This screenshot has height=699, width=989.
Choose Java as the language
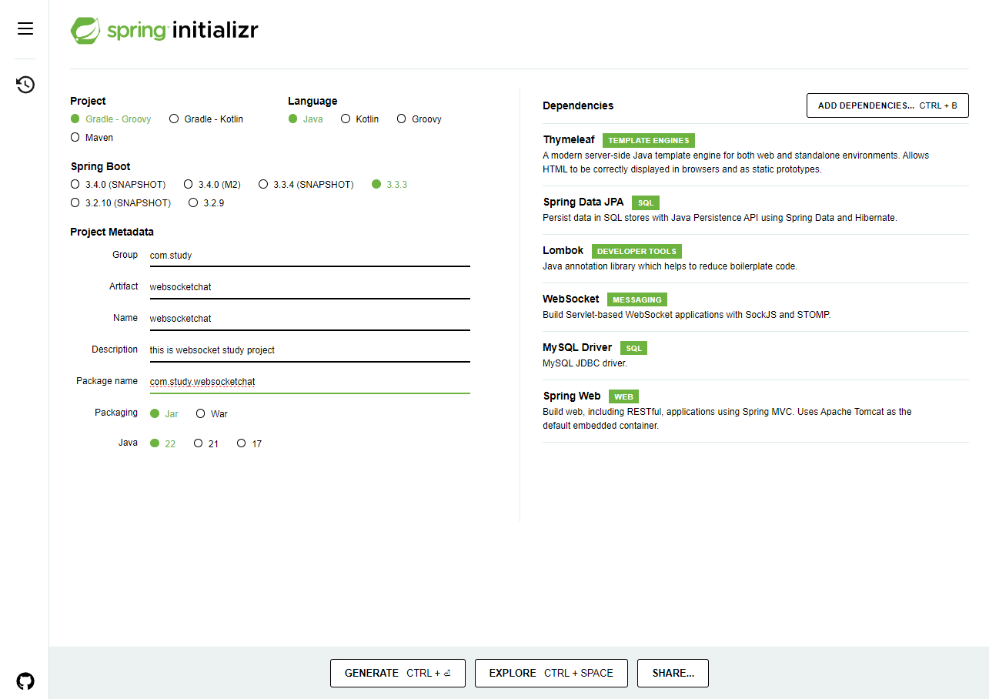(x=306, y=119)
